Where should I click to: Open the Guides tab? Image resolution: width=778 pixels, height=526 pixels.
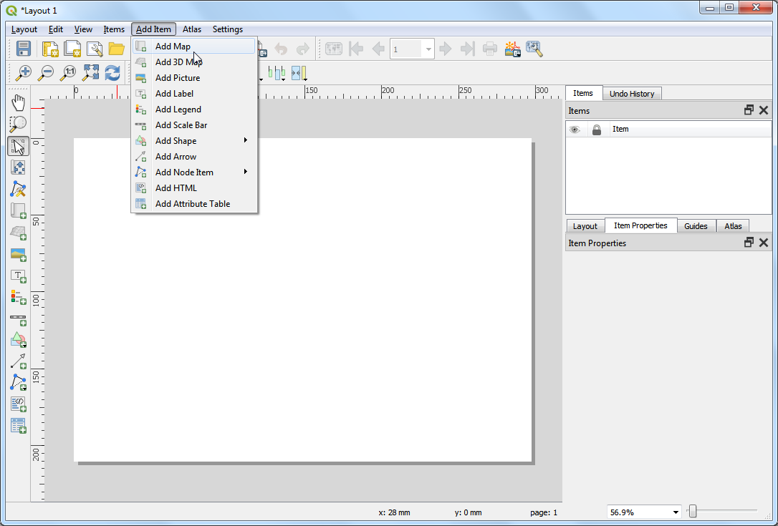695,226
